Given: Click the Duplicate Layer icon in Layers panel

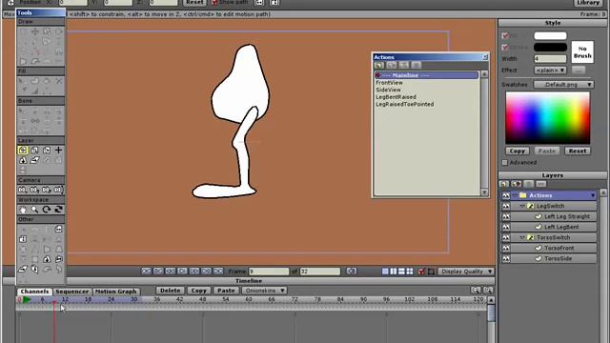Looking at the screenshot, I should pyautogui.click(x=517, y=184).
